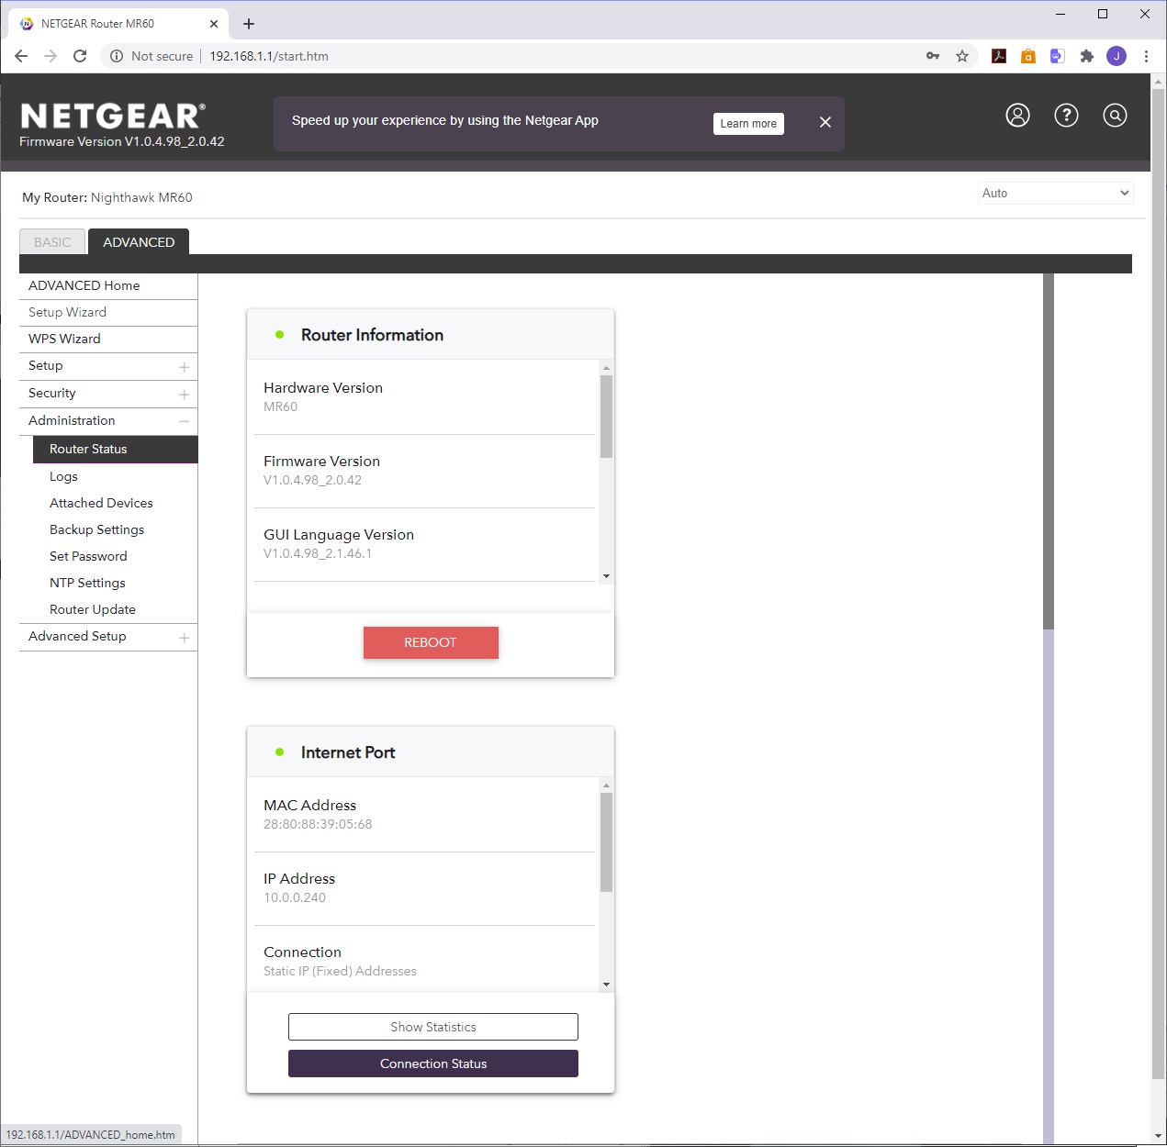Image resolution: width=1167 pixels, height=1147 pixels.
Task: Go back with browser back arrow
Action: pyautogui.click(x=21, y=56)
